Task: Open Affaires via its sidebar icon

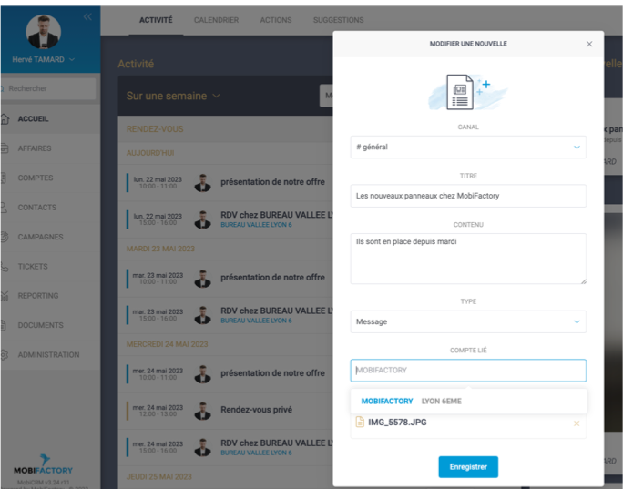Action: point(5,148)
